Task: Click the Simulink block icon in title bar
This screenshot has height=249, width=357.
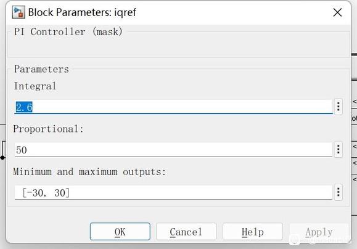Action: [x=18, y=12]
